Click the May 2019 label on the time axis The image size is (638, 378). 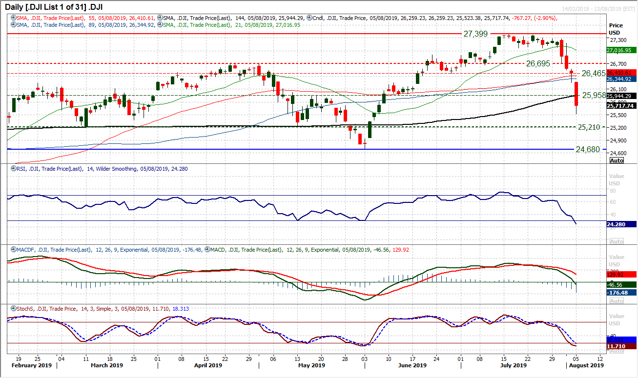point(311,365)
